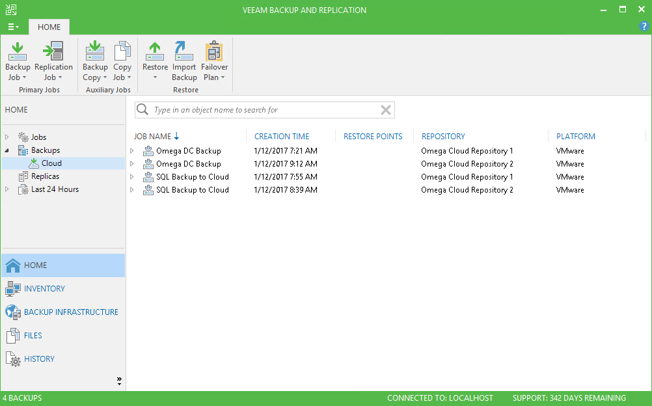Click icon of Omega DC Backup 9:12 AM

tap(148, 164)
